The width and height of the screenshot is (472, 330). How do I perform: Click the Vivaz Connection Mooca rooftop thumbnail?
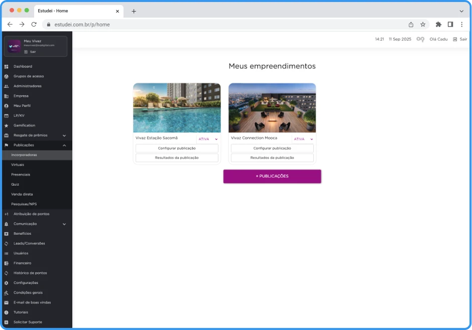272,108
